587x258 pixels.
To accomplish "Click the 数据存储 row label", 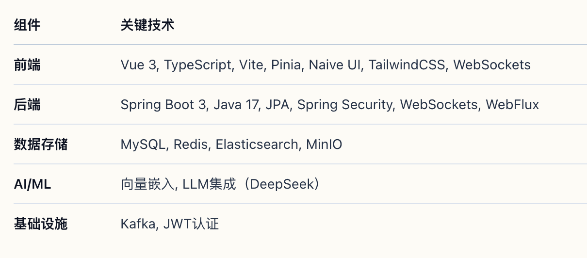I will [40, 145].
